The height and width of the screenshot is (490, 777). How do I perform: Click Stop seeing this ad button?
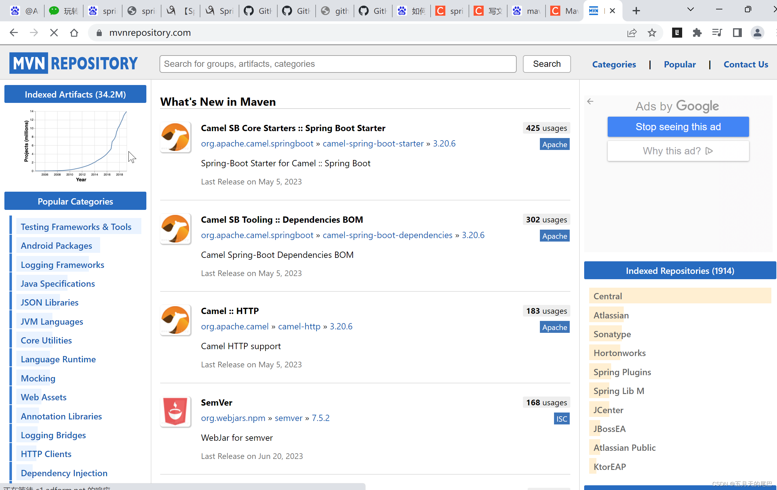(x=678, y=127)
